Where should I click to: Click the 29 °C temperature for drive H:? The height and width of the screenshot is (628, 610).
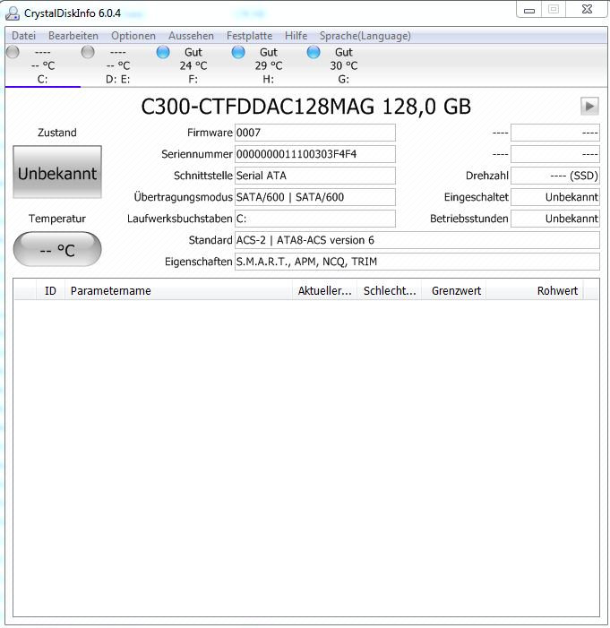point(269,65)
